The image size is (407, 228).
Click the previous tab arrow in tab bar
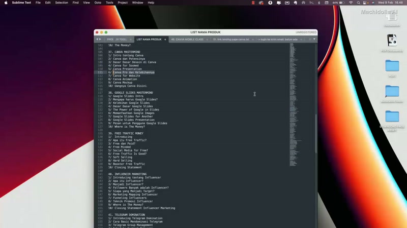point(97,40)
